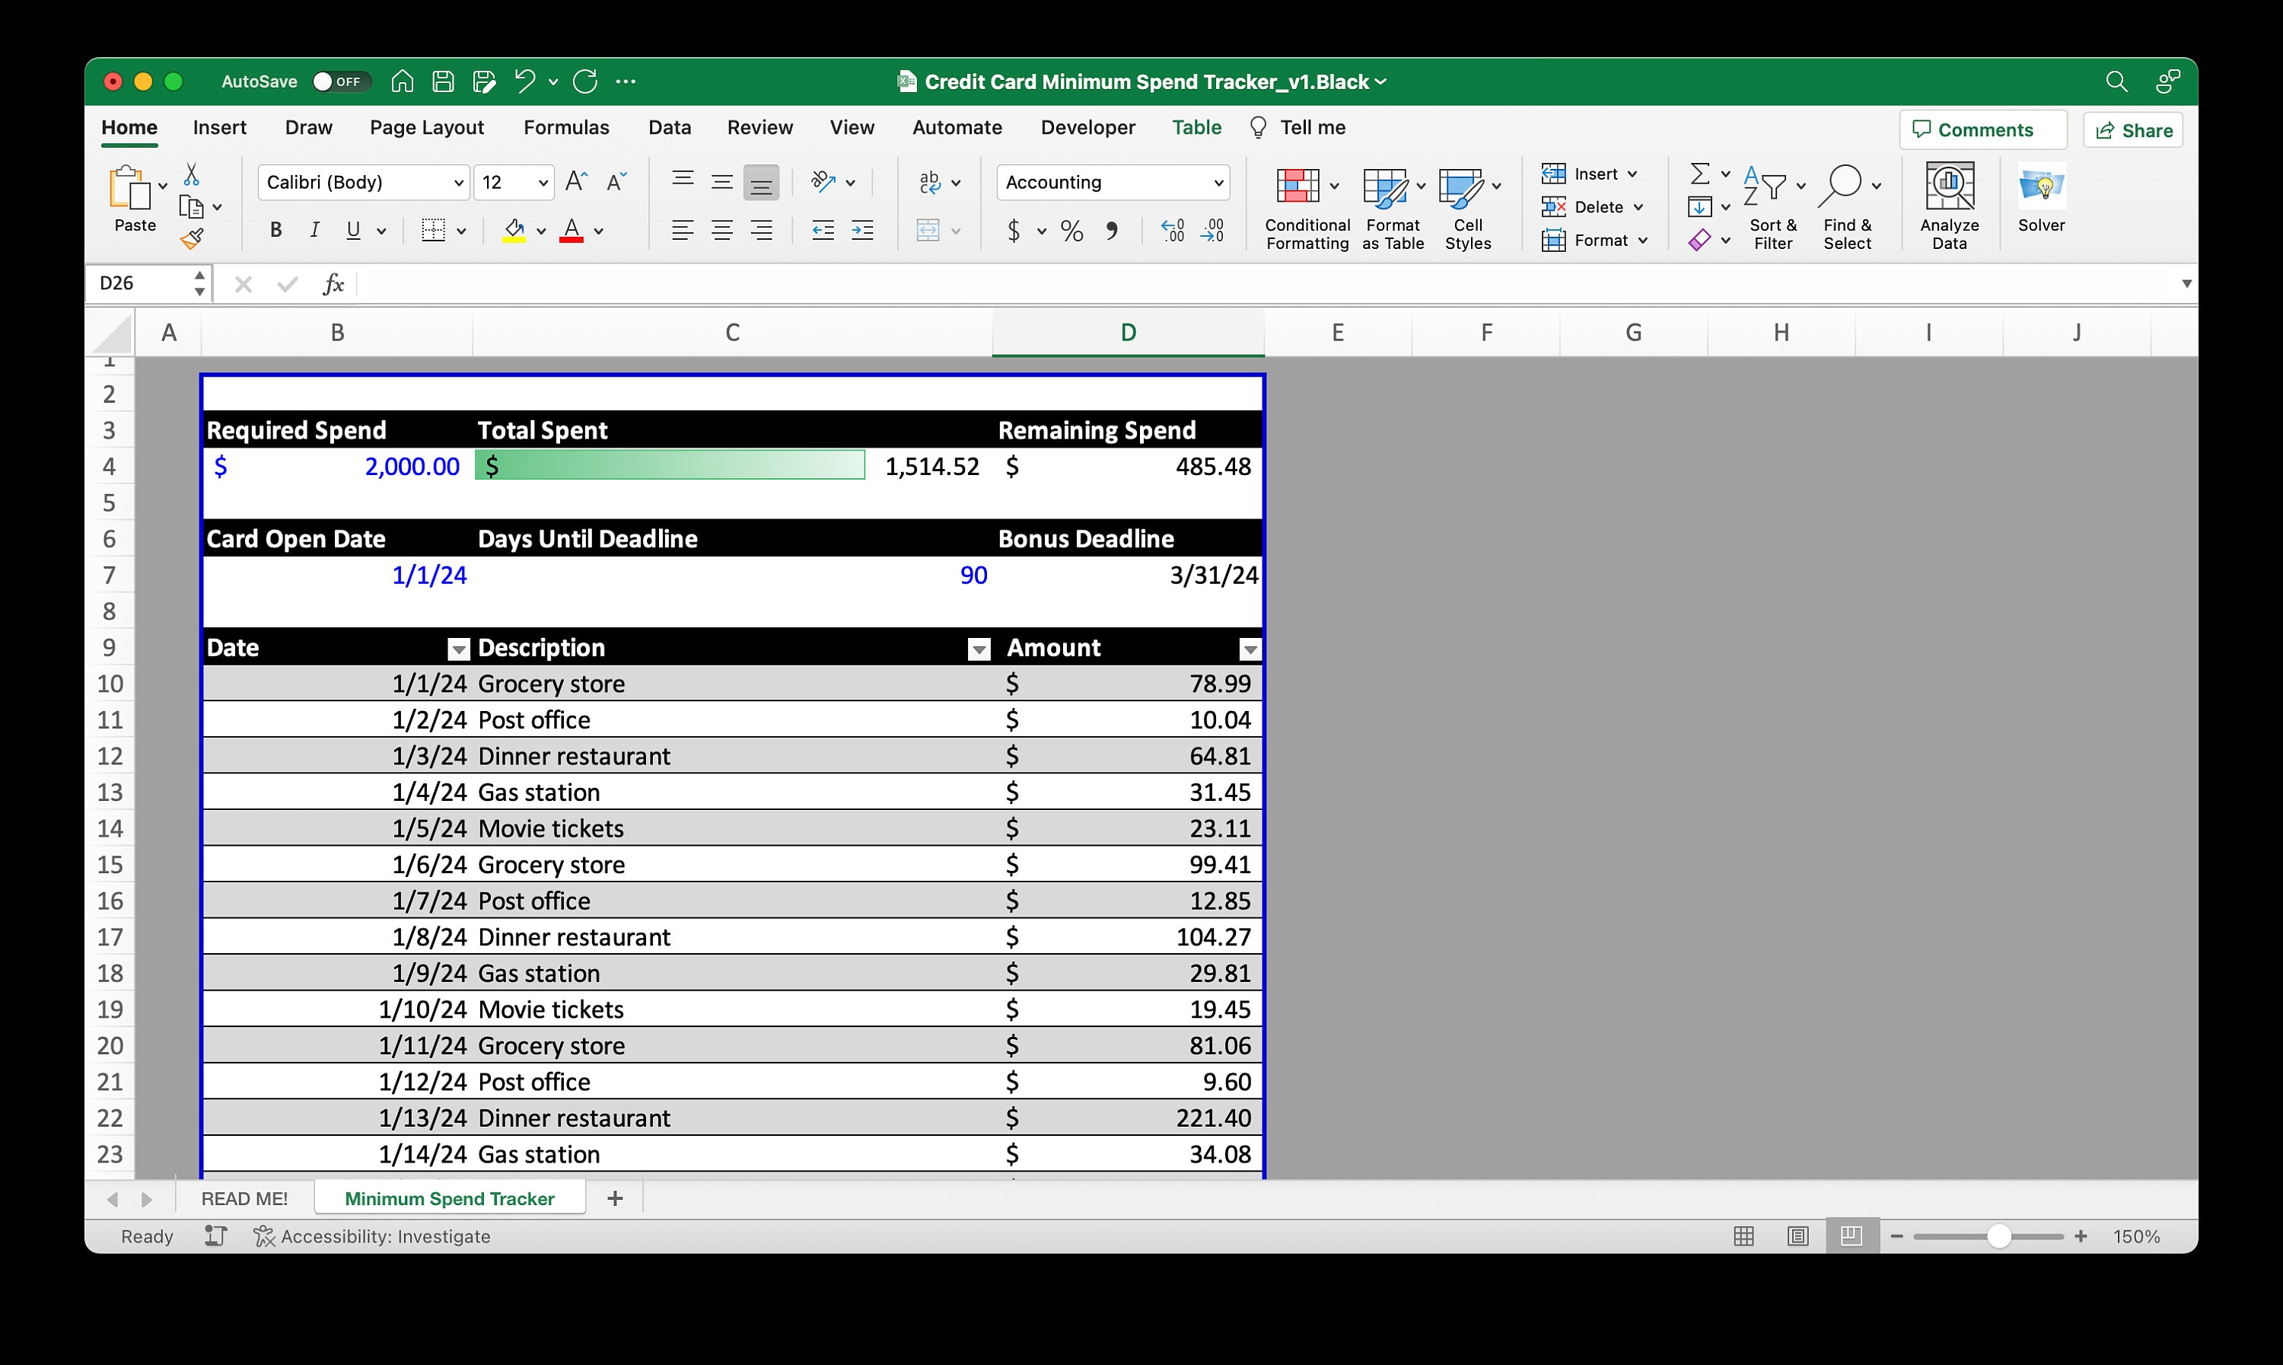Toggle Underline formatting

click(x=352, y=230)
